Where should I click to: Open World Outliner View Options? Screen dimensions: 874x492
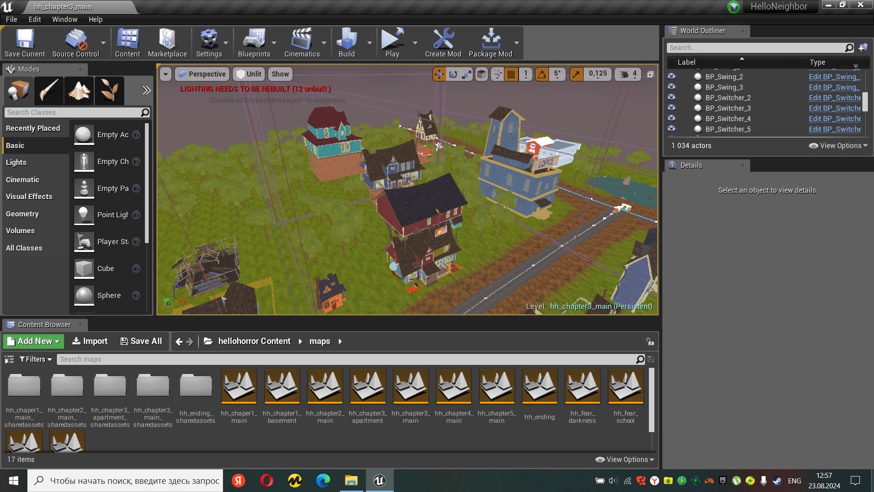[x=838, y=146]
